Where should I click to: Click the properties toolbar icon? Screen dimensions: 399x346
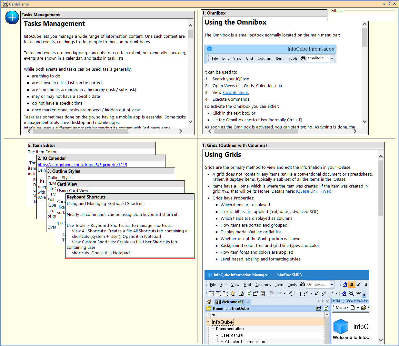coord(256,293)
